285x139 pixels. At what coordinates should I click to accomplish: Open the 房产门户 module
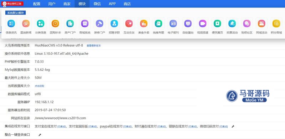click(70, 26)
